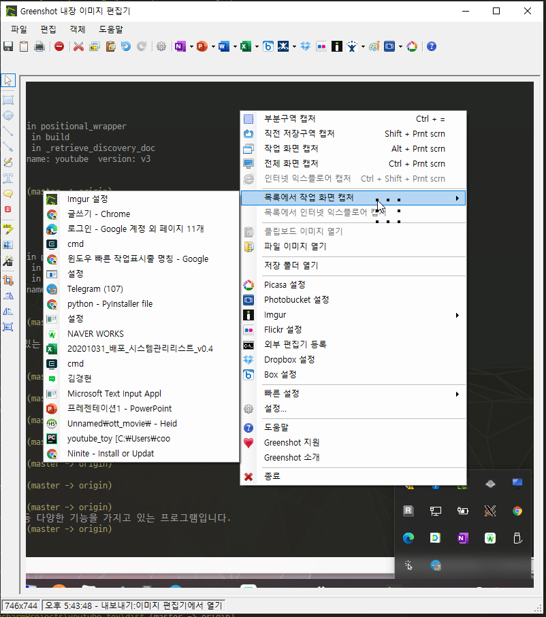The image size is (546, 617).
Task: Open help with blue question mark icon
Action: 432,46
